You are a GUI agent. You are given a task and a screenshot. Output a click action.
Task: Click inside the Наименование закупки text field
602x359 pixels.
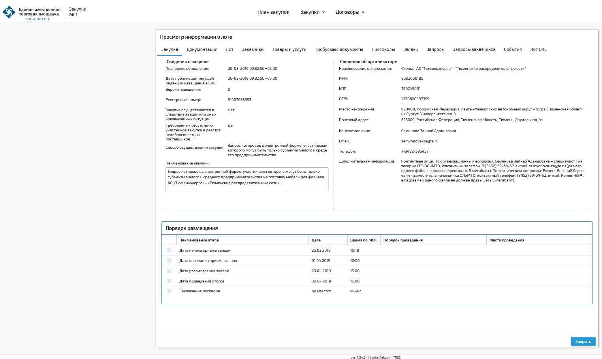247,179
